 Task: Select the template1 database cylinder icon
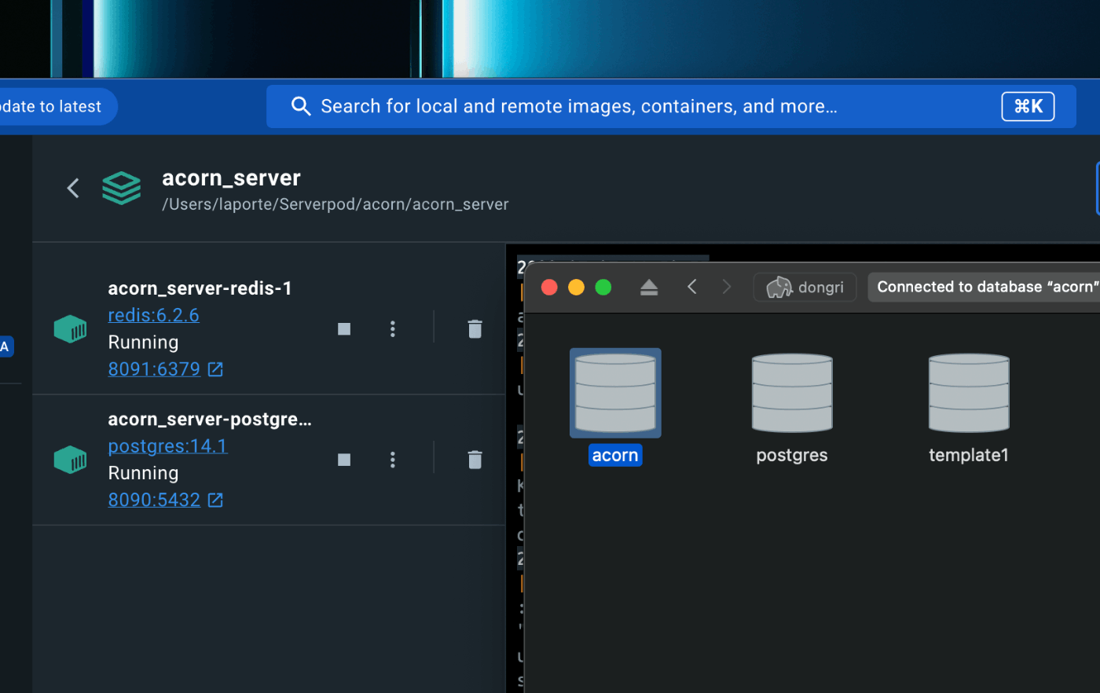click(x=968, y=392)
